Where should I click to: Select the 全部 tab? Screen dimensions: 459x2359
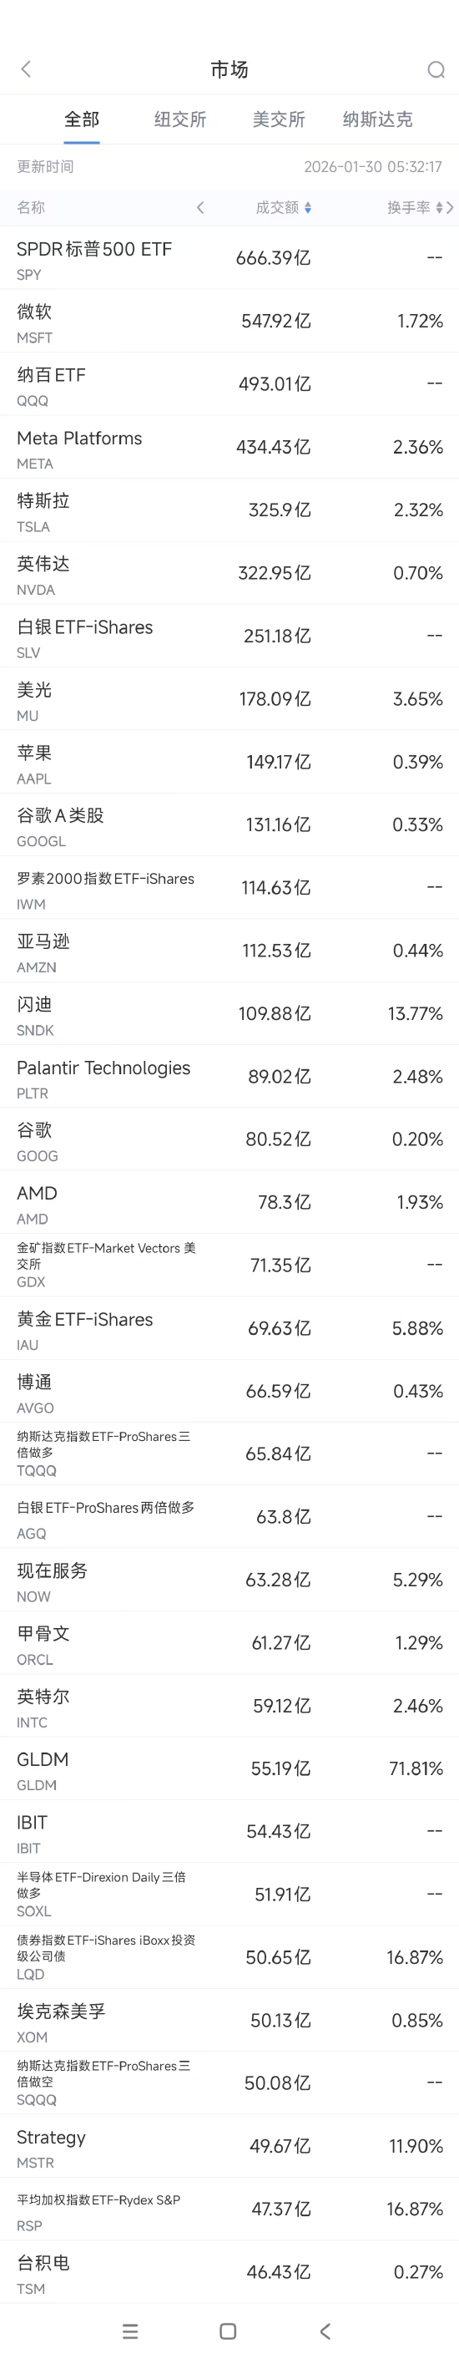coord(82,119)
